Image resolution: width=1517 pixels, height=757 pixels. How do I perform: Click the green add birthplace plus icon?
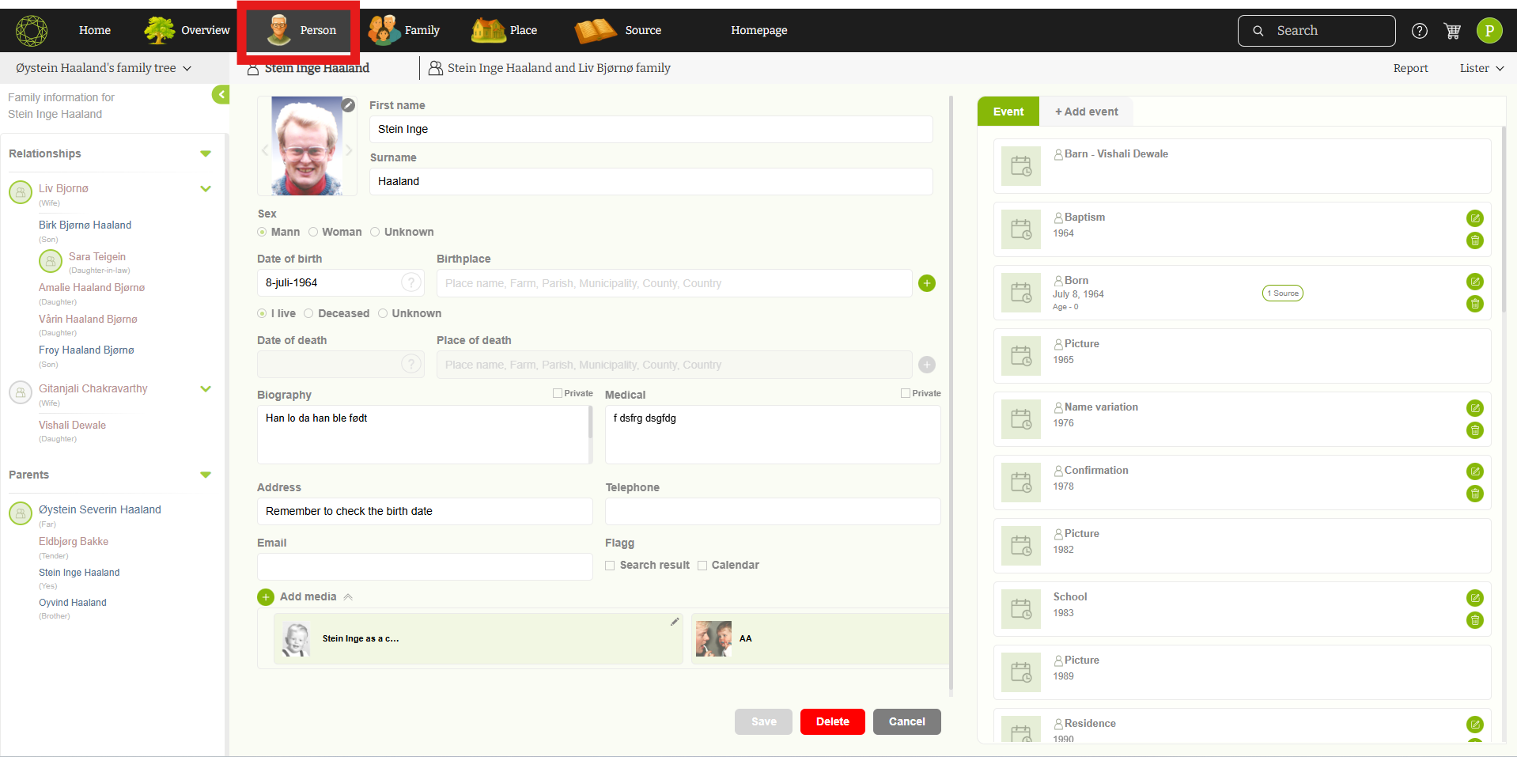[x=927, y=283]
